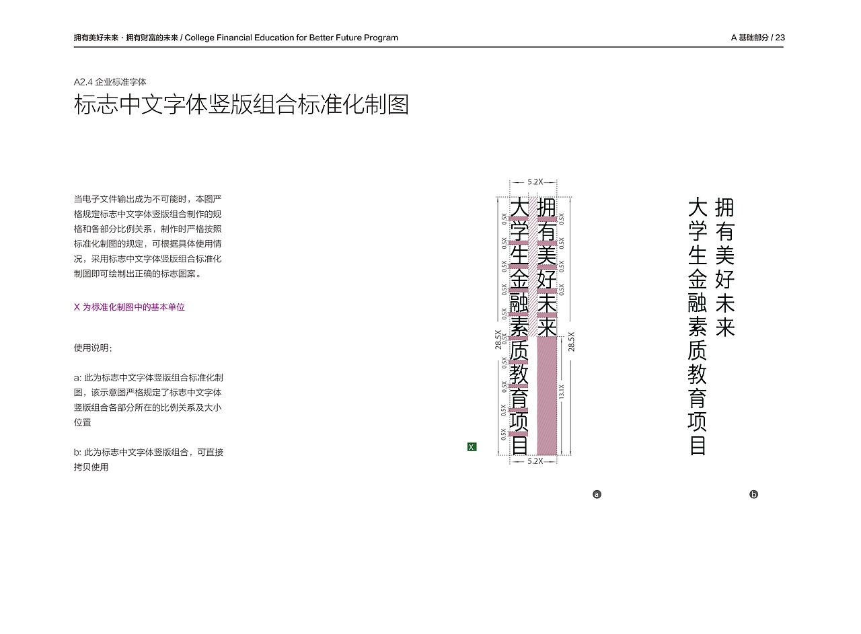Click the 使用说明 heading
The width and height of the screenshot is (861, 634).
coord(92,348)
